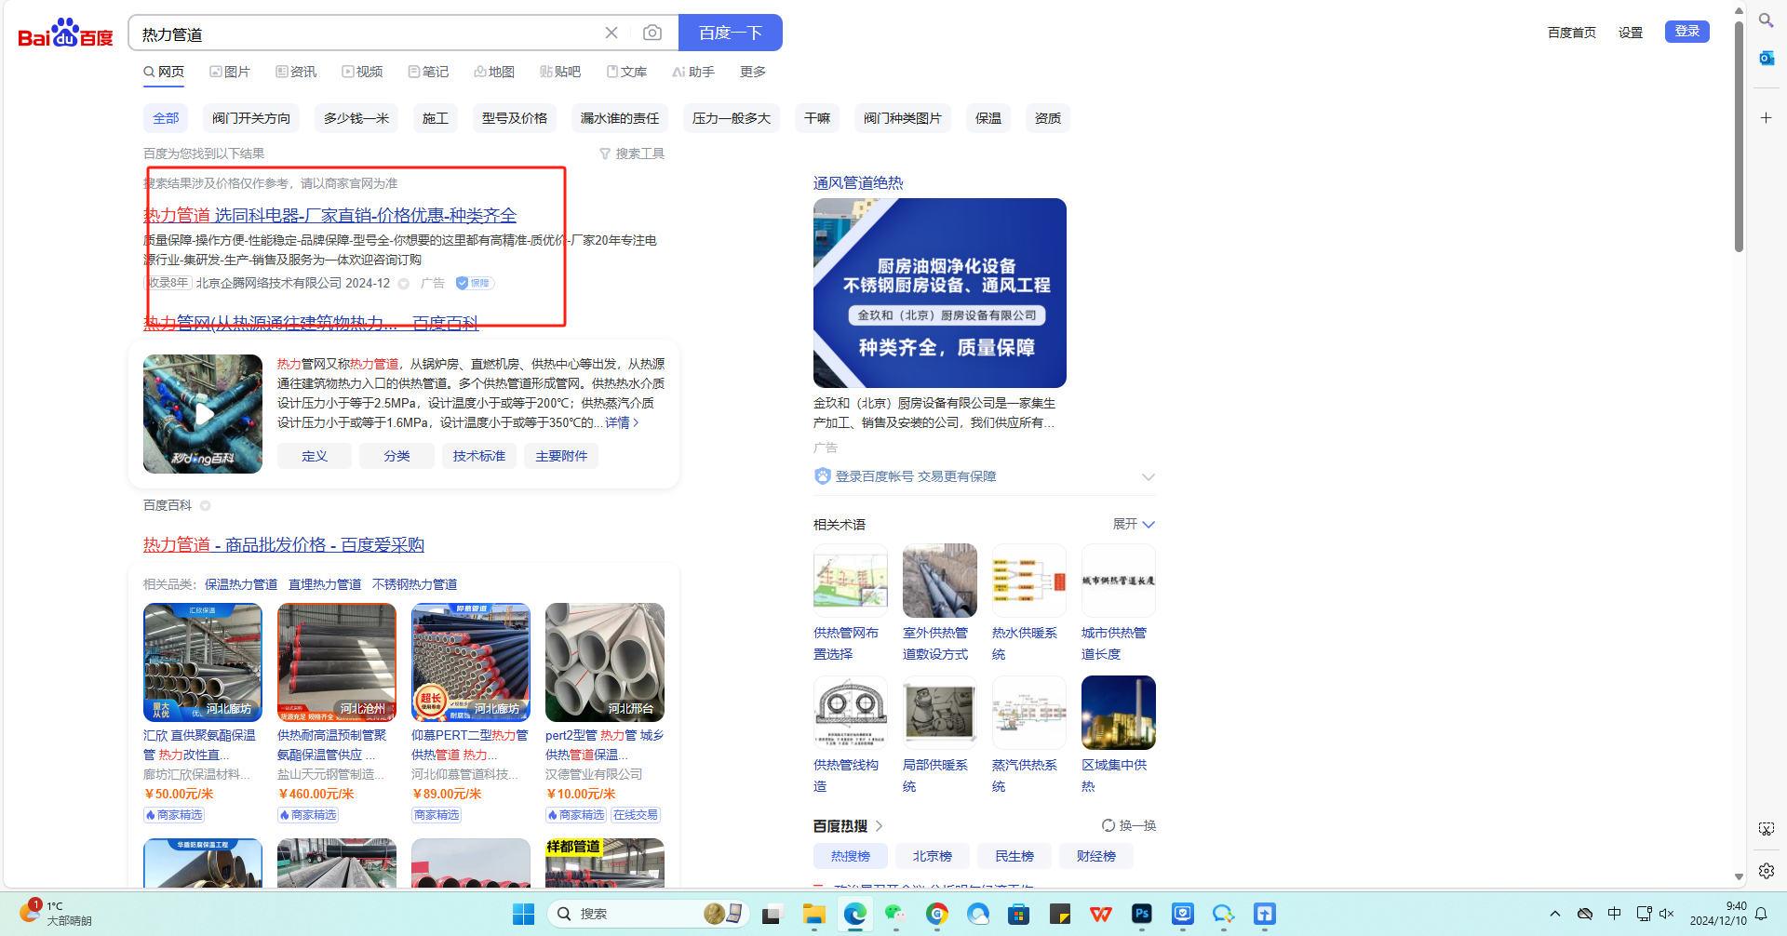
Task: Switch to the 资讯 tab
Action: 296,72
